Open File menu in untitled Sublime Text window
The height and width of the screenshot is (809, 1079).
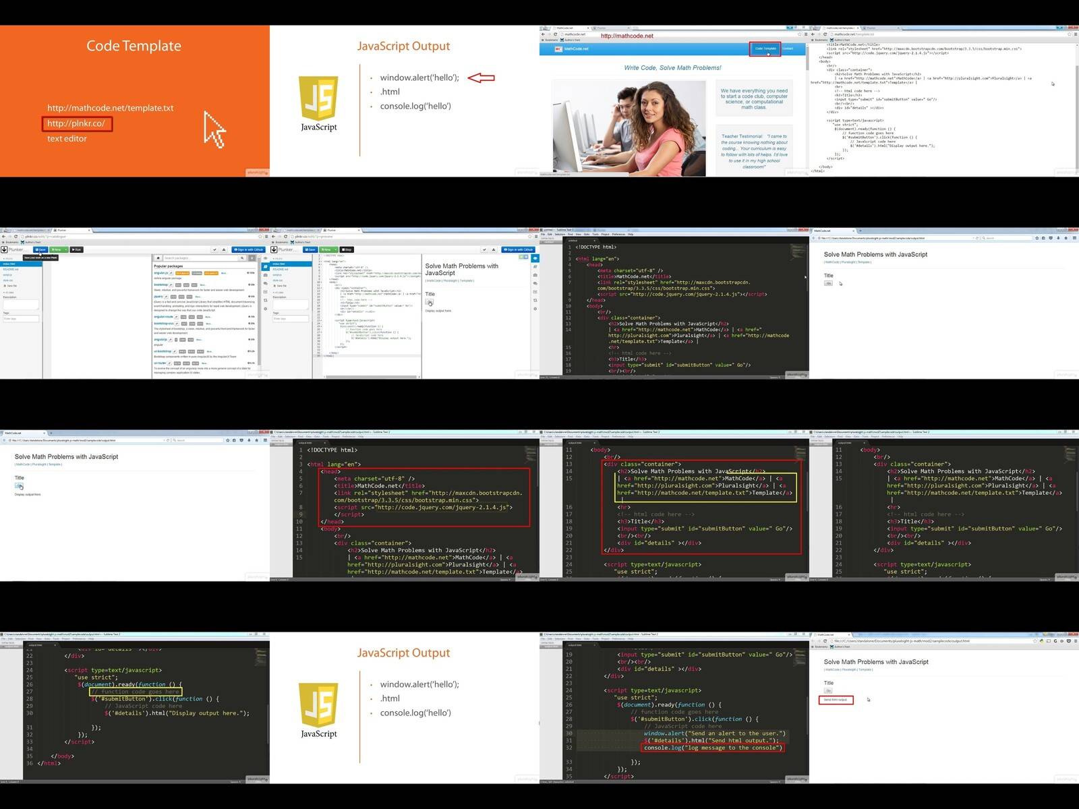pyautogui.click(x=543, y=234)
